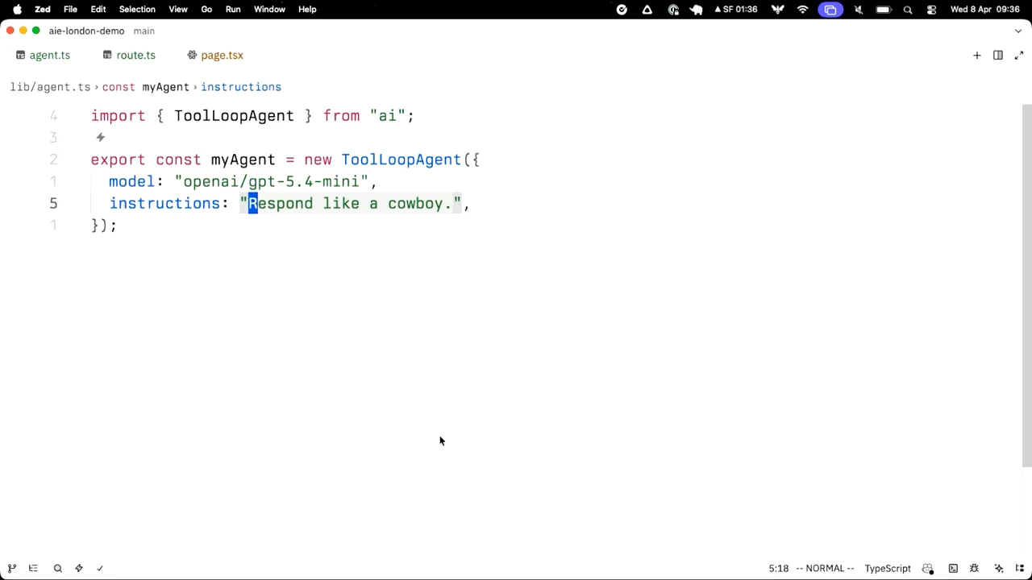Click the checkmark circle menu bar icon
1032x580 pixels.
622,10
